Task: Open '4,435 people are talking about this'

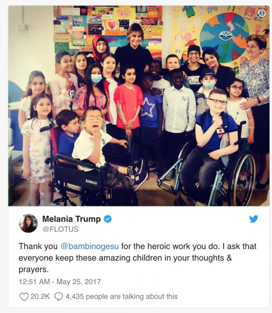Action: tap(122, 296)
